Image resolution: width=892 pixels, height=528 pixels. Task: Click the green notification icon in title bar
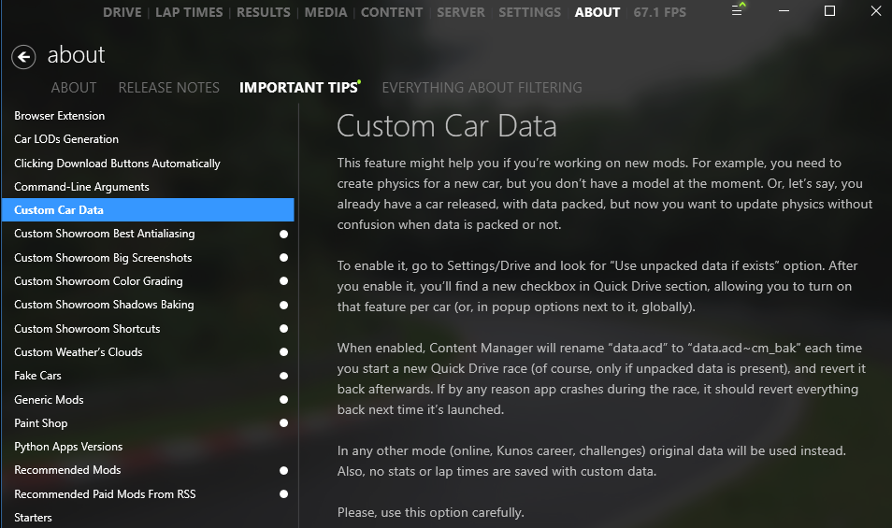tap(742, 7)
